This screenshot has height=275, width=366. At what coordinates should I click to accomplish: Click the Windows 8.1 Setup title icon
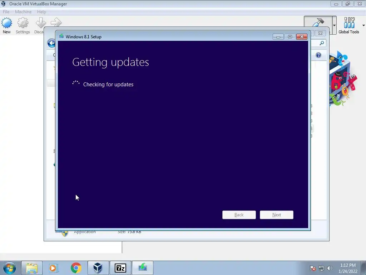[61, 36]
